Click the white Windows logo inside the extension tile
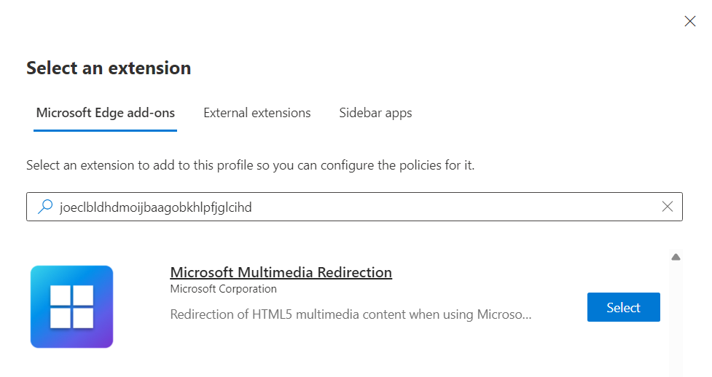712x377 pixels. pos(71,306)
